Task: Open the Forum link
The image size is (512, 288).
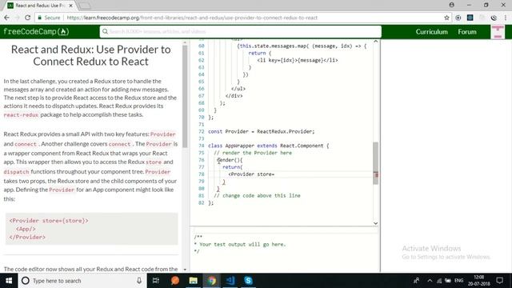Action: [x=467, y=32]
